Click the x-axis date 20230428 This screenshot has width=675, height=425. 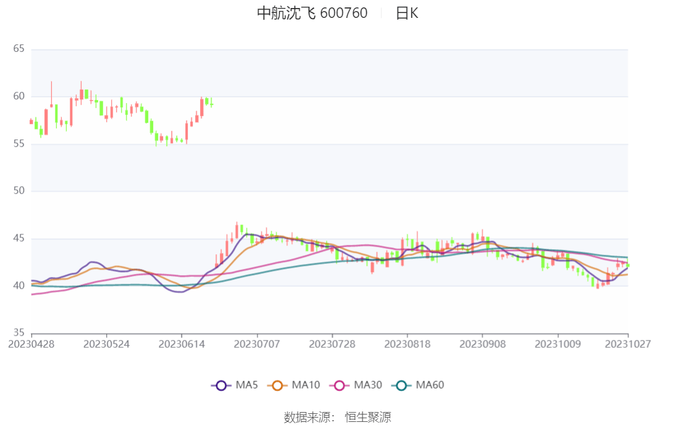[x=31, y=344]
